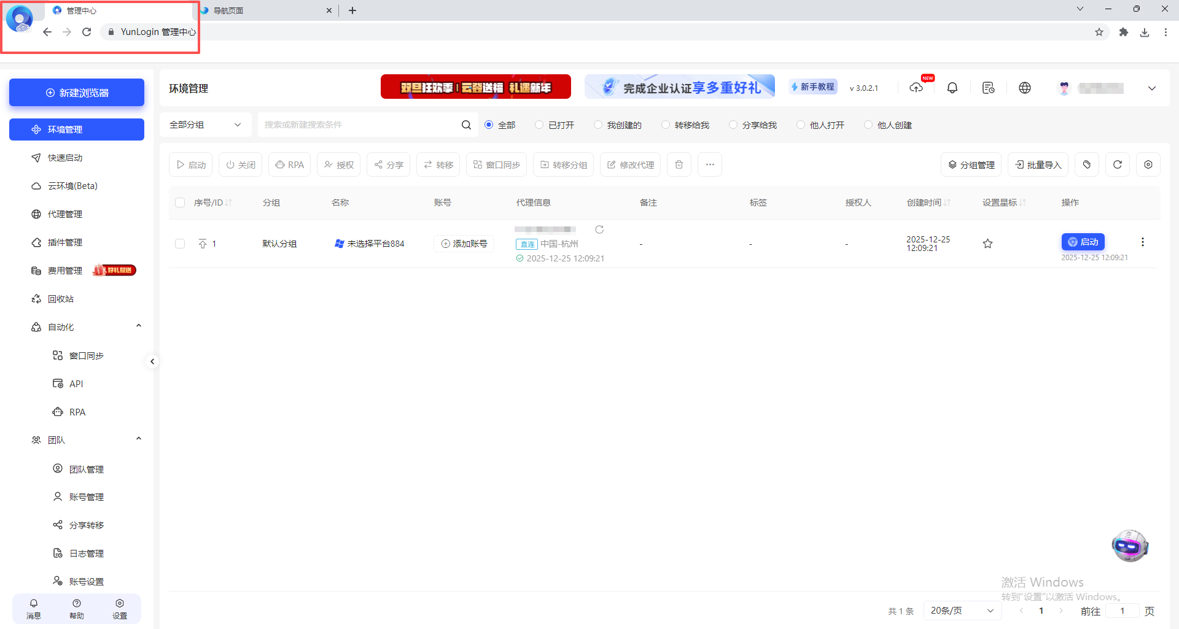The height and width of the screenshot is (629, 1179).
Task: Open the operation log icon
Action: coord(989,88)
